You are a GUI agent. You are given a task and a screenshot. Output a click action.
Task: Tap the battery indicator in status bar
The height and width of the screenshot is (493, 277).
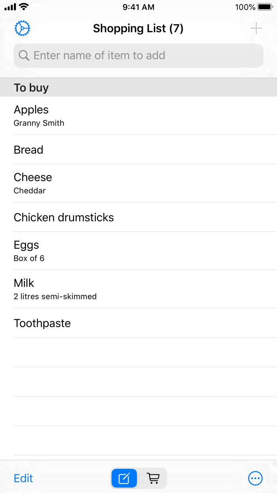(264, 7)
